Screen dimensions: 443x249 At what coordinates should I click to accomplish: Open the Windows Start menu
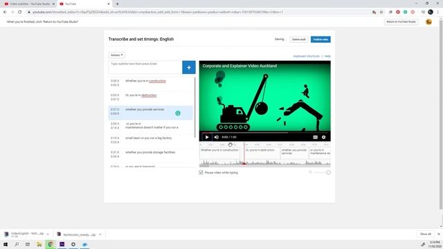(6, 244)
